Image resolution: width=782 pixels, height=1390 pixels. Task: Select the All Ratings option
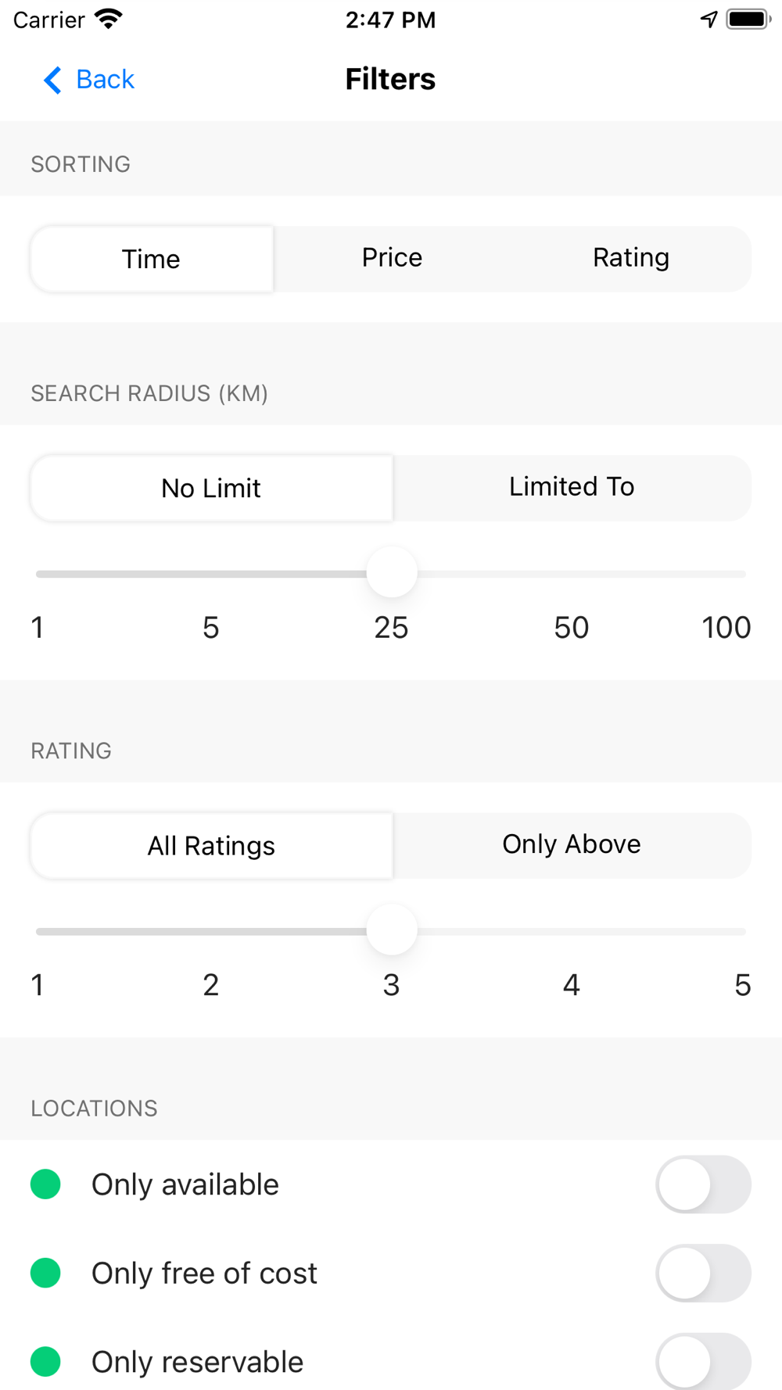coord(211,845)
